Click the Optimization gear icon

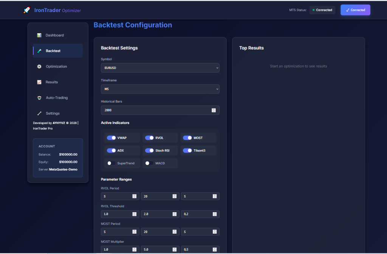[39, 67]
